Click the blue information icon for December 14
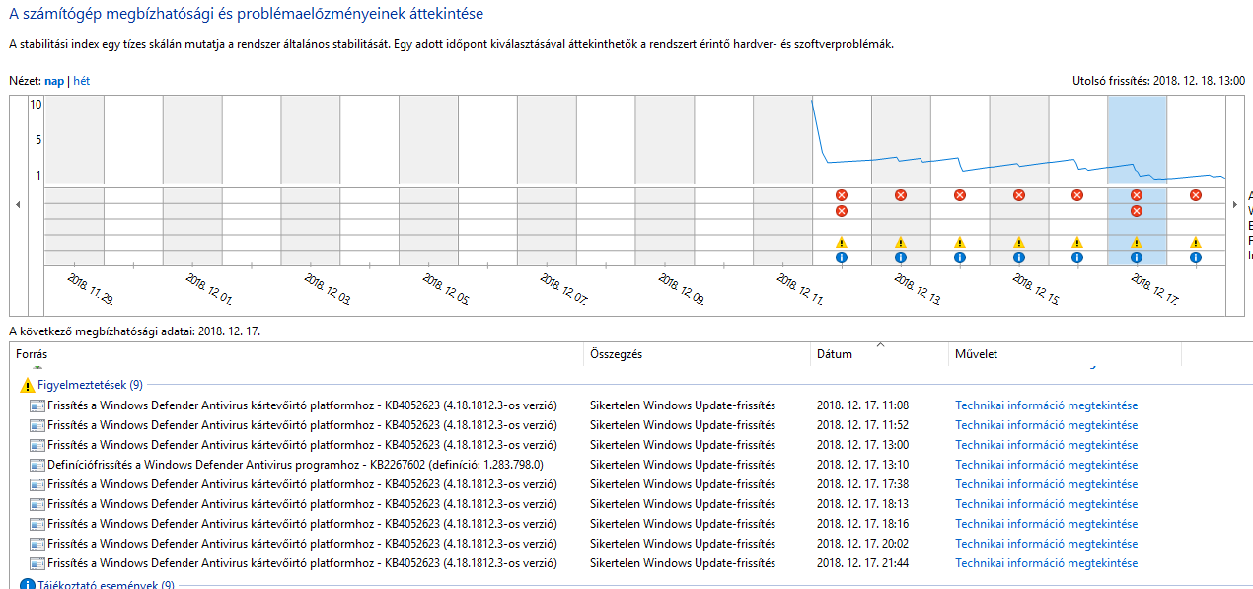The width and height of the screenshot is (1253, 589). coord(959,258)
